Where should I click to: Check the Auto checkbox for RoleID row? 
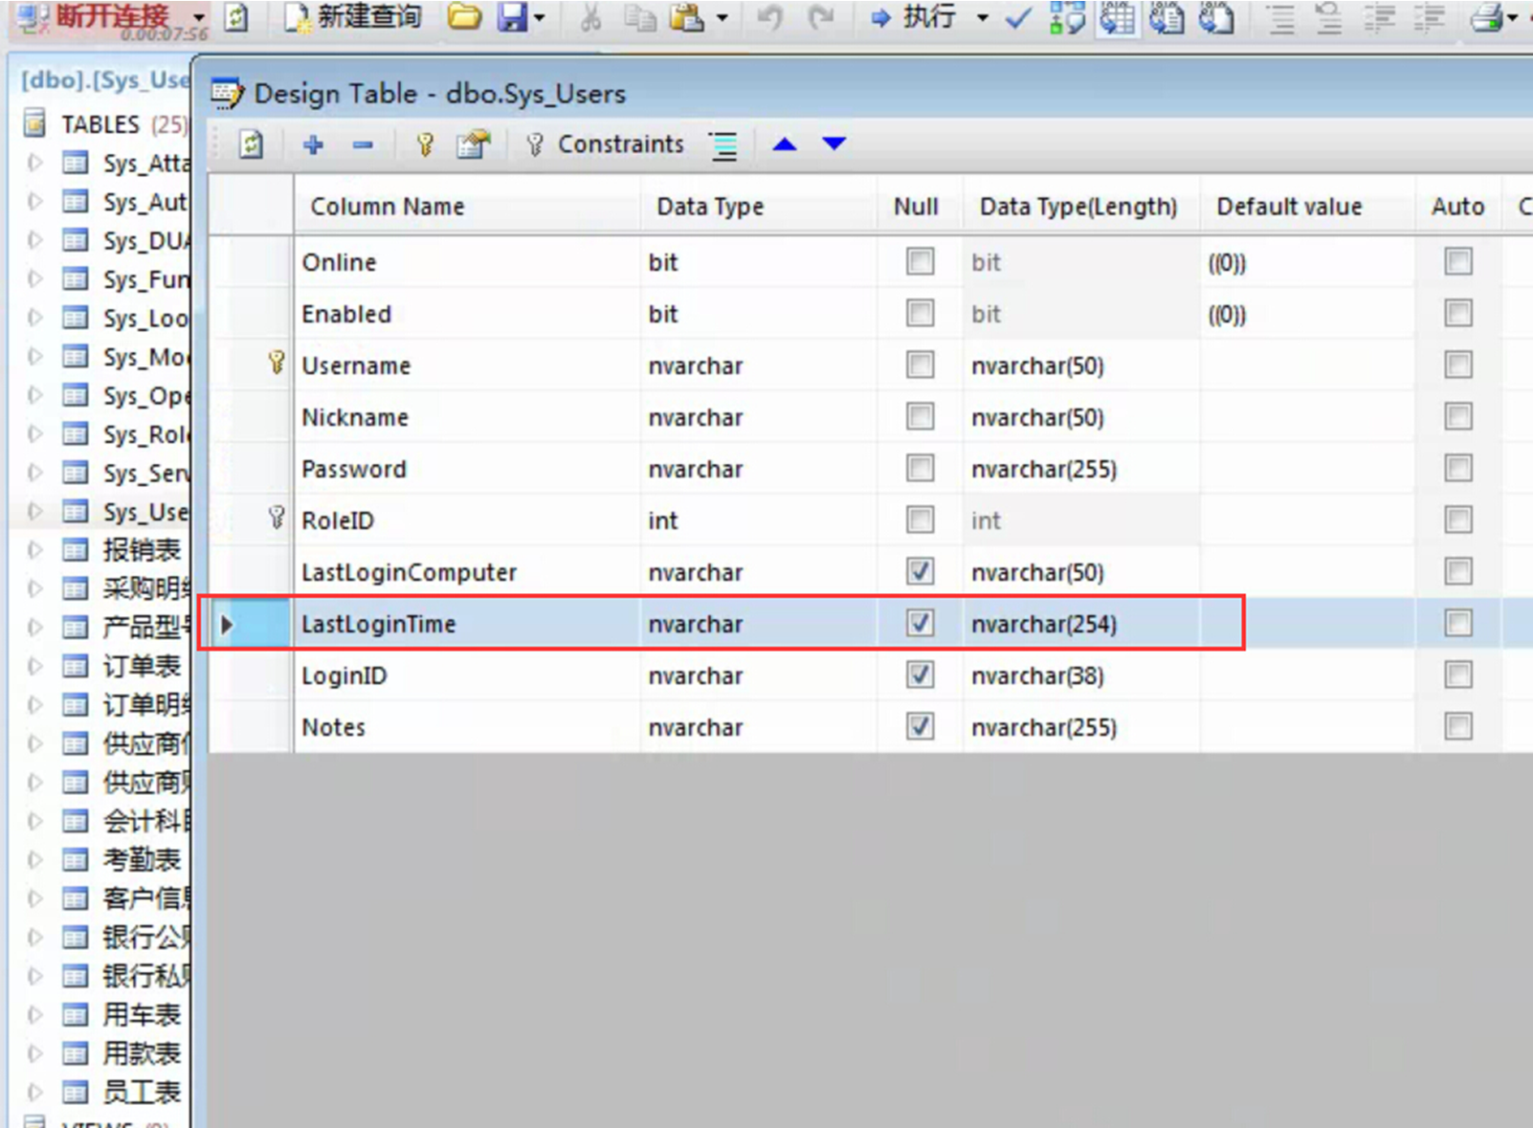click(1458, 520)
